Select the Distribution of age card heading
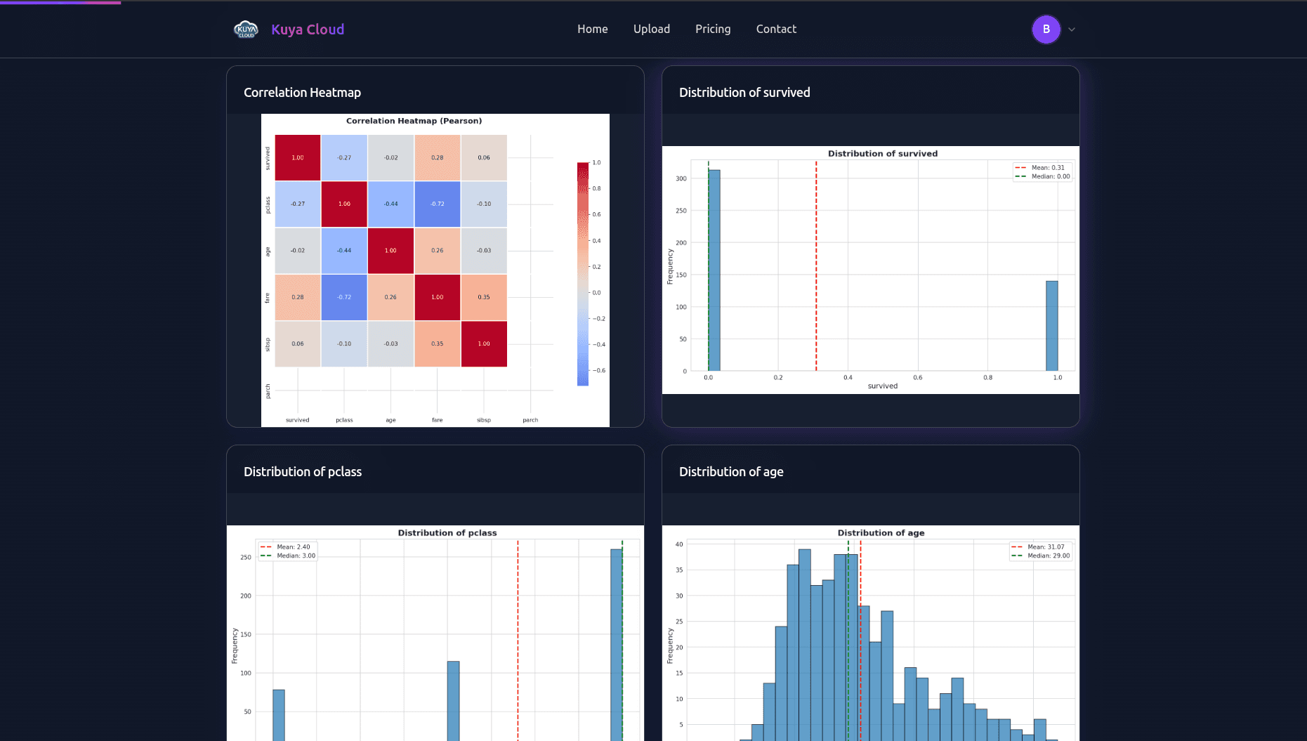This screenshot has width=1307, height=741. 730,472
